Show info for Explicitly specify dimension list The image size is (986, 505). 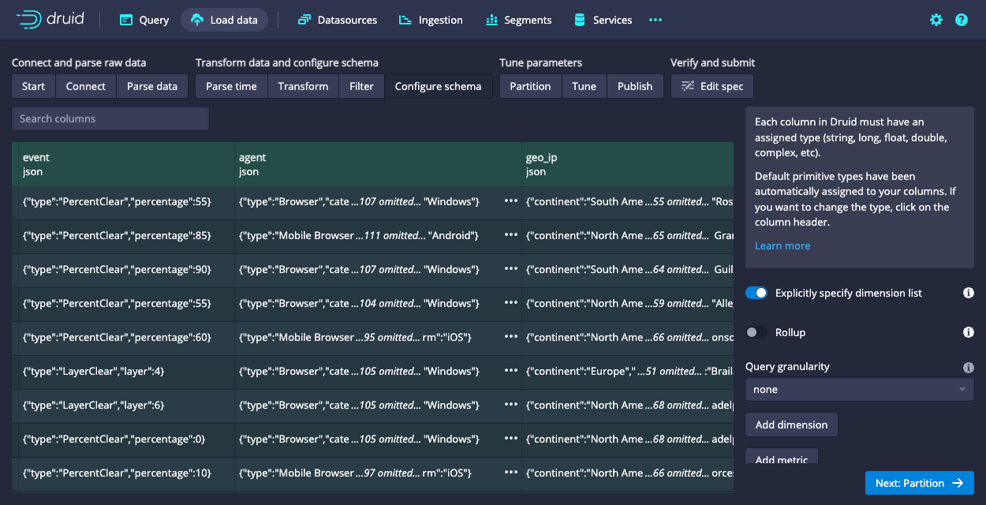click(x=969, y=293)
